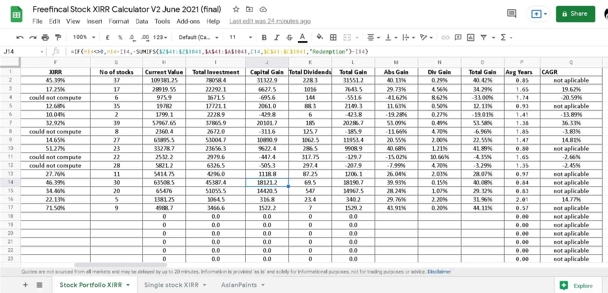608x293 pixels.
Task: Switch to Single stock XIRR tab
Action: pos(171,285)
